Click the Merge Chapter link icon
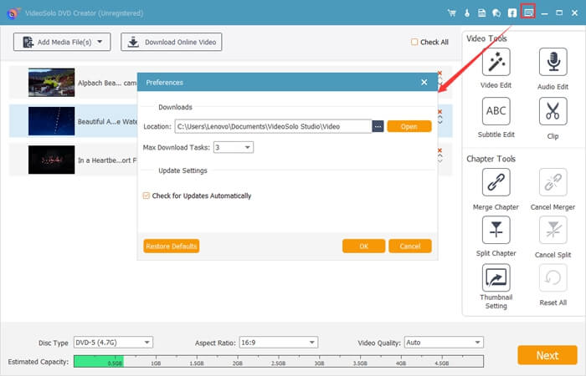The image size is (586, 376). 496,182
